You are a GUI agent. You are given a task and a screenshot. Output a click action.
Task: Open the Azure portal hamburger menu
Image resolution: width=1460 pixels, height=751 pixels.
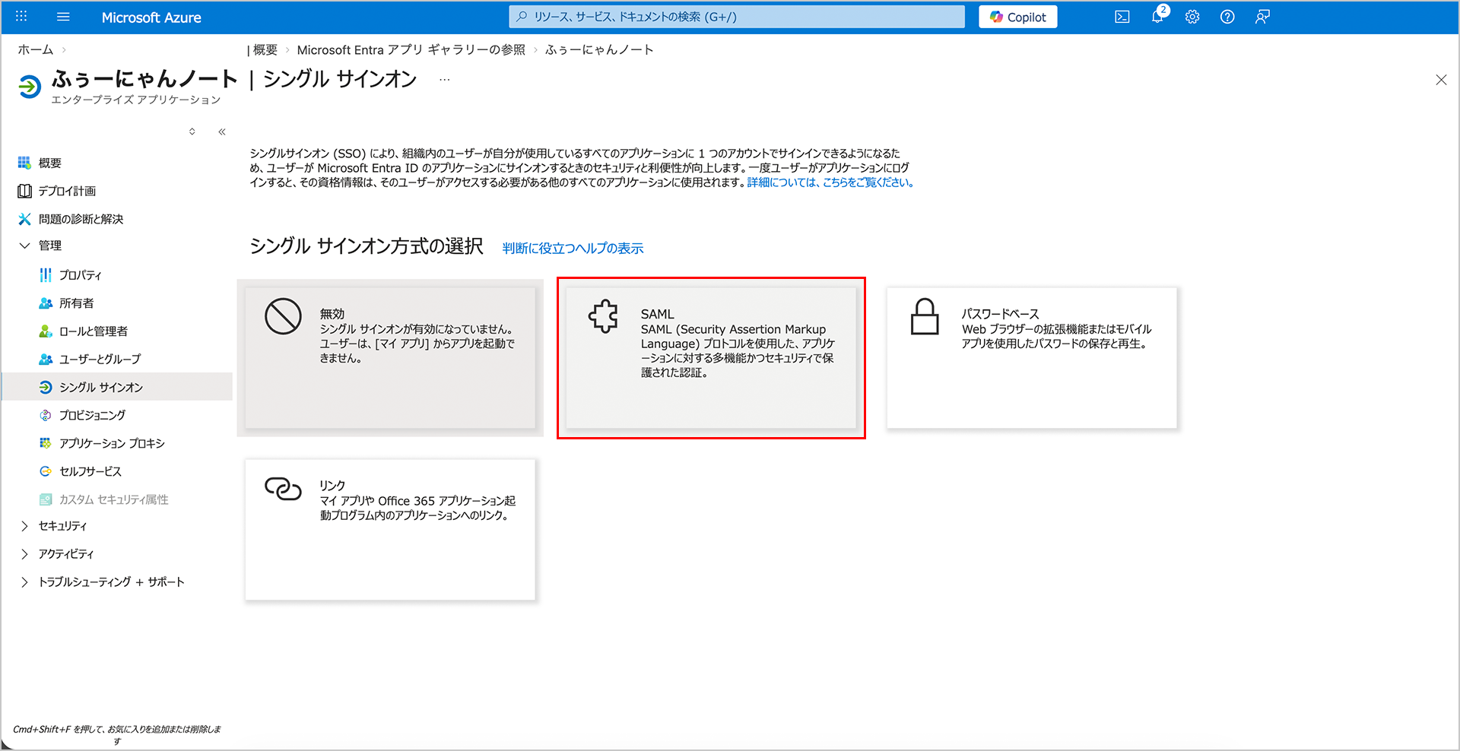[x=63, y=17]
